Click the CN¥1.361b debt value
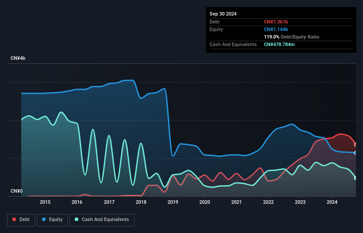The image size is (363, 233). 276,22
